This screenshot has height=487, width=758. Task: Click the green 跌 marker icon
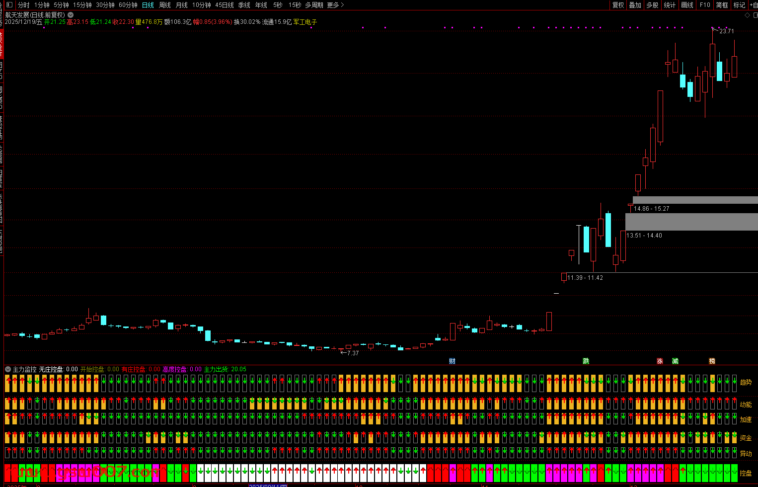[x=586, y=361]
